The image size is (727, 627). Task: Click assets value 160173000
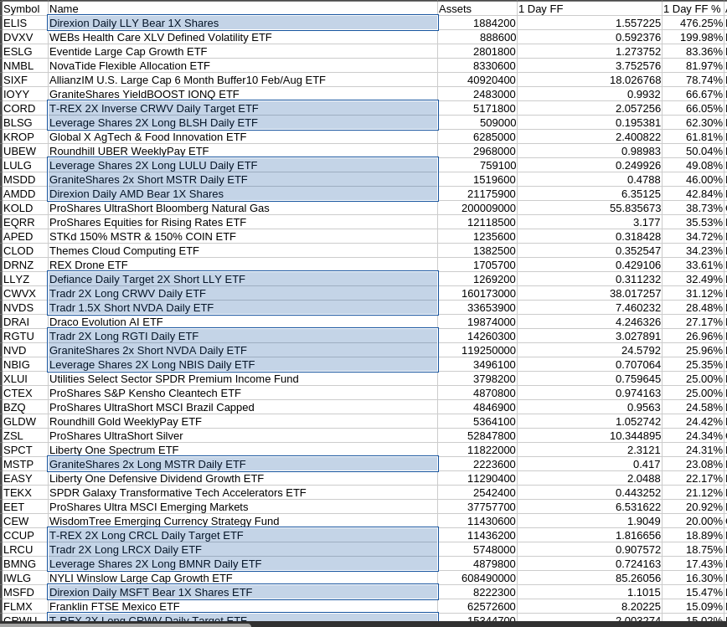click(x=477, y=294)
